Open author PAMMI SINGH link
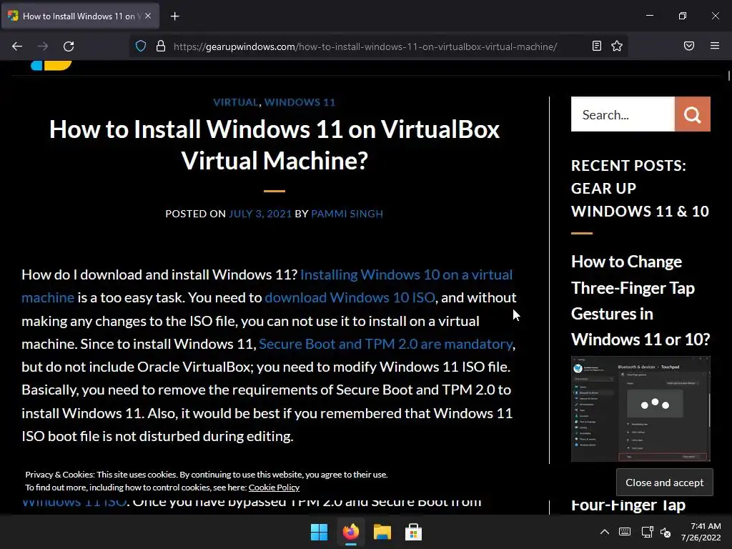 tap(347, 214)
